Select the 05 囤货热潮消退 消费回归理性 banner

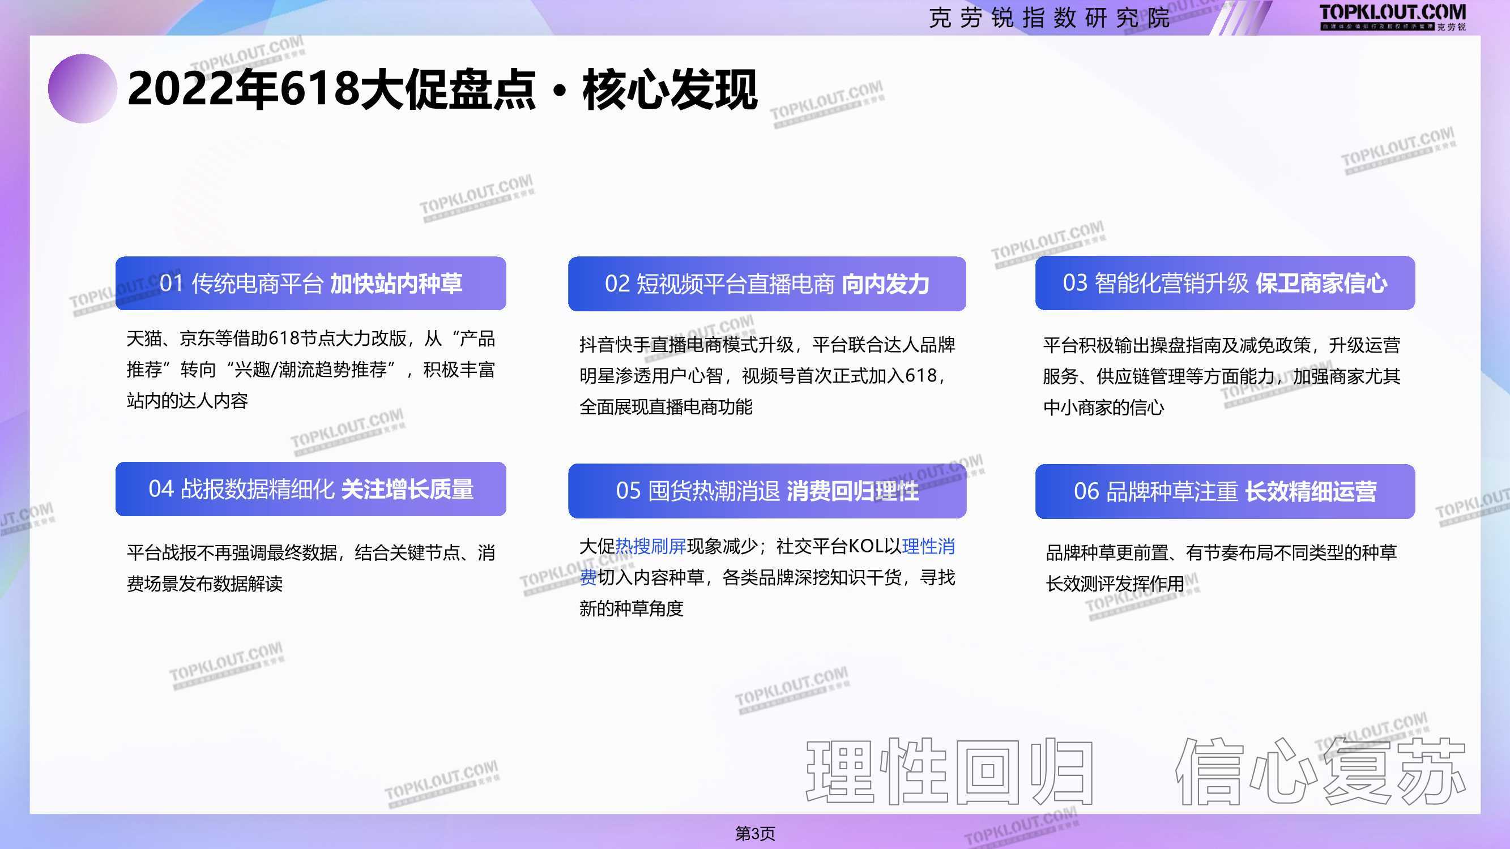pyautogui.click(x=767, y=491)
